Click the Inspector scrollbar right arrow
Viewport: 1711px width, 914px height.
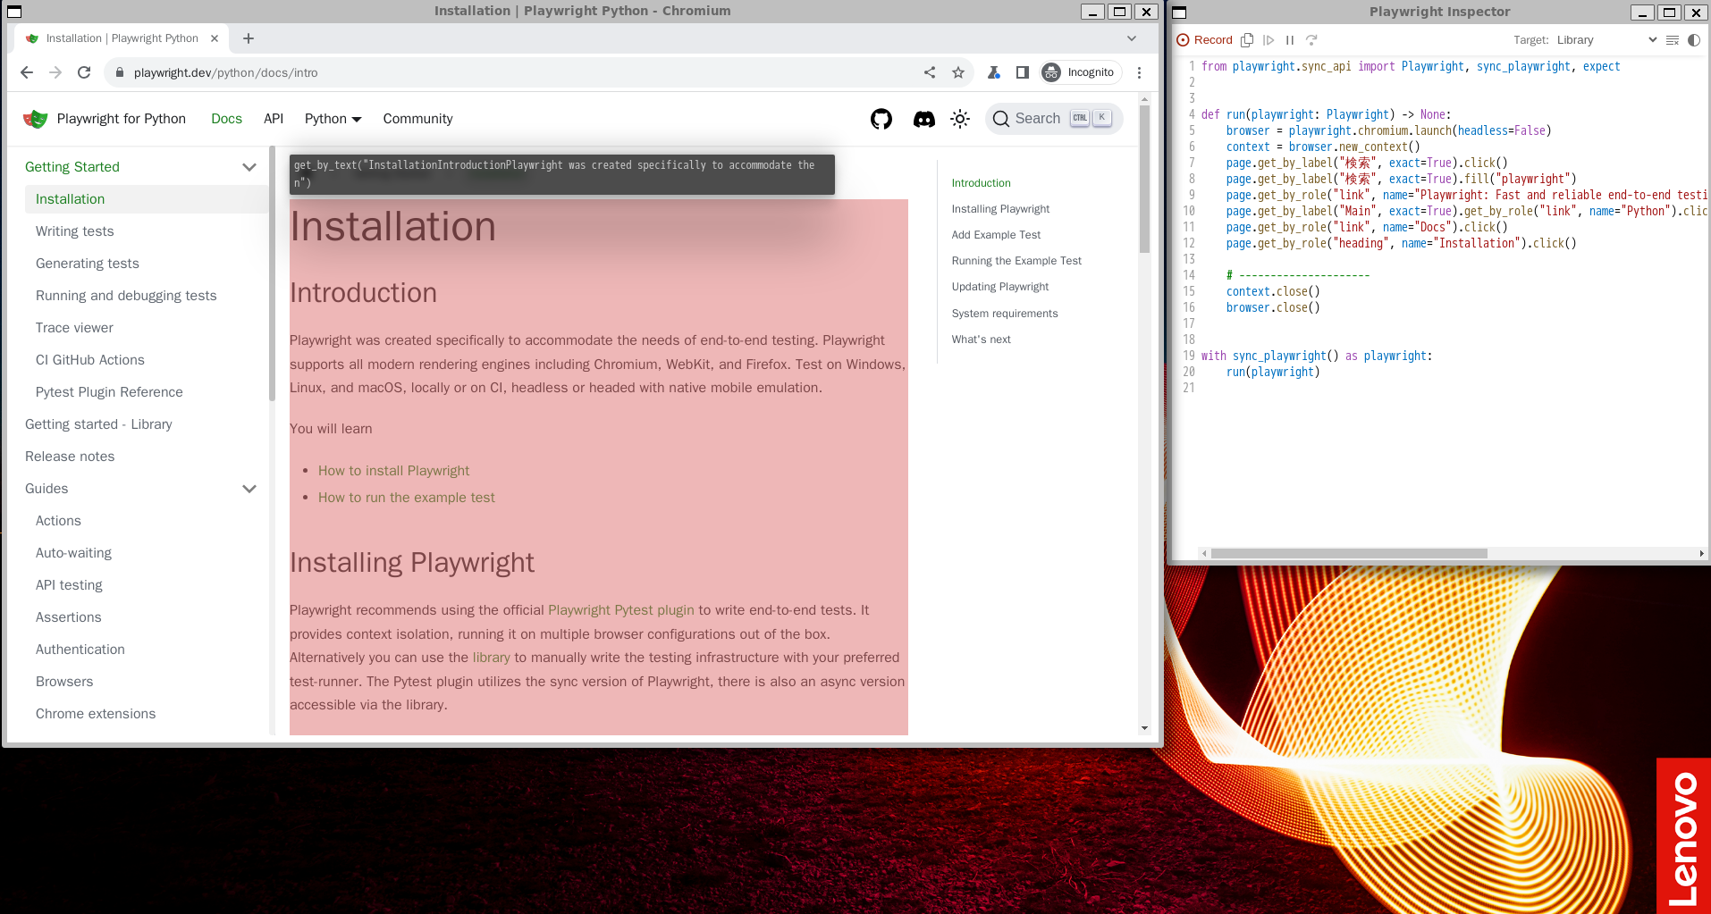(x=1701, y=554)
